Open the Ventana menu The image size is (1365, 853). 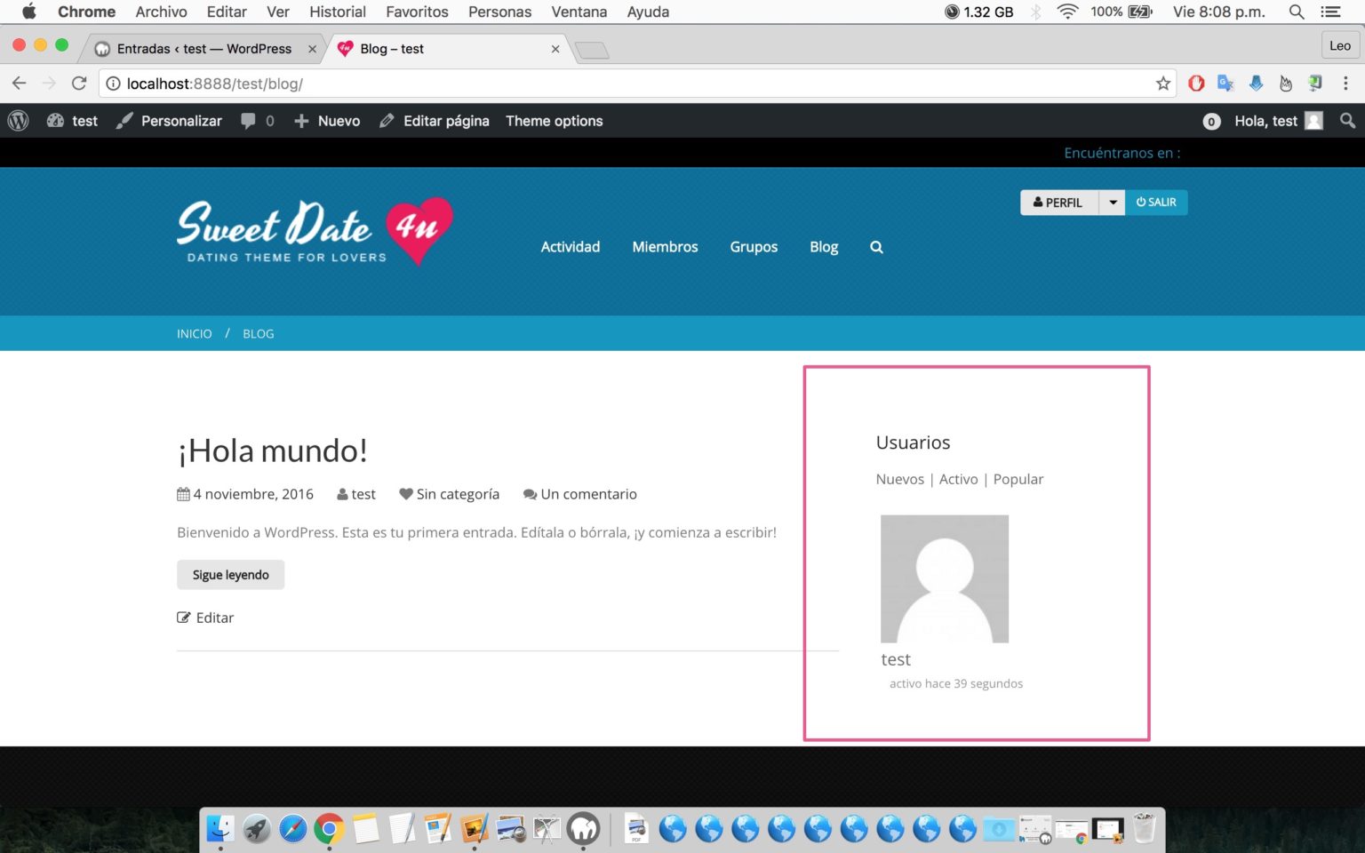[579, 12]
